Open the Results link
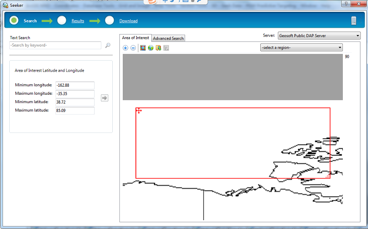This screenshot has width=368, height=229. (x=78, y=21)
